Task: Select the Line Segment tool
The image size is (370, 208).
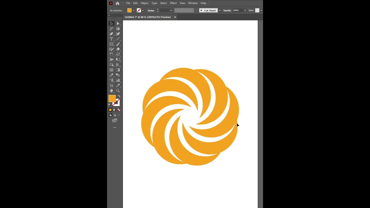Action: pyautogui.click(x=118, y=39)
